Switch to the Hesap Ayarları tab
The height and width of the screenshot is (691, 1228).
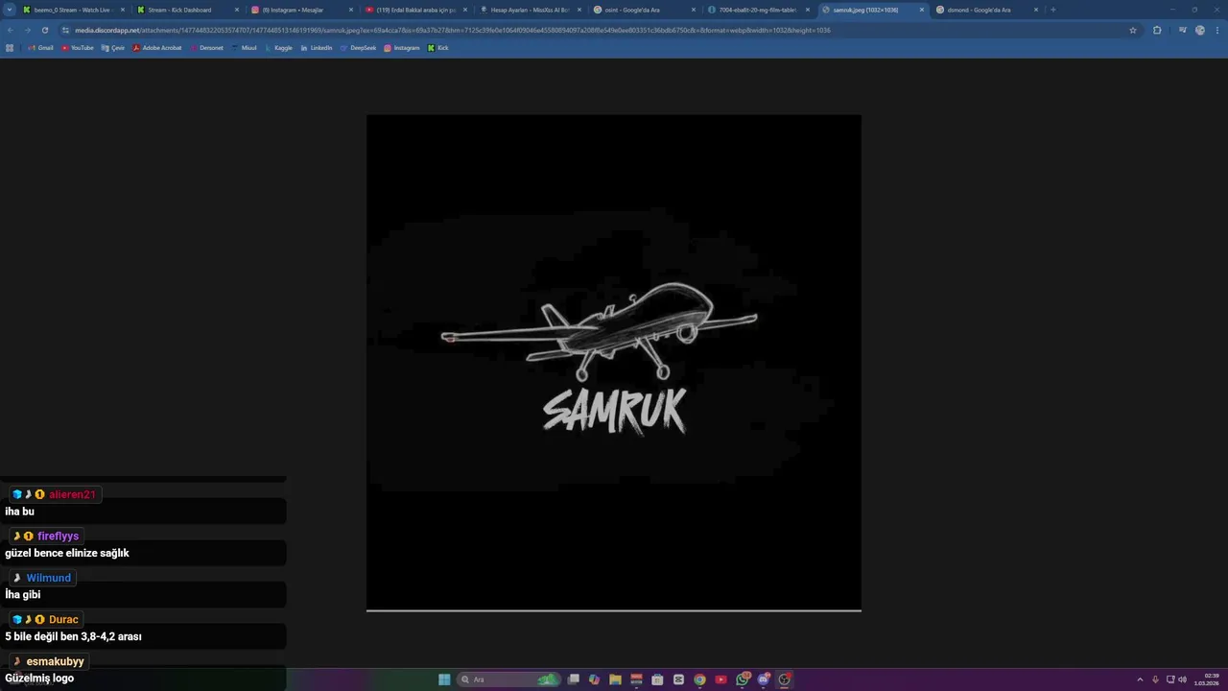530,10
